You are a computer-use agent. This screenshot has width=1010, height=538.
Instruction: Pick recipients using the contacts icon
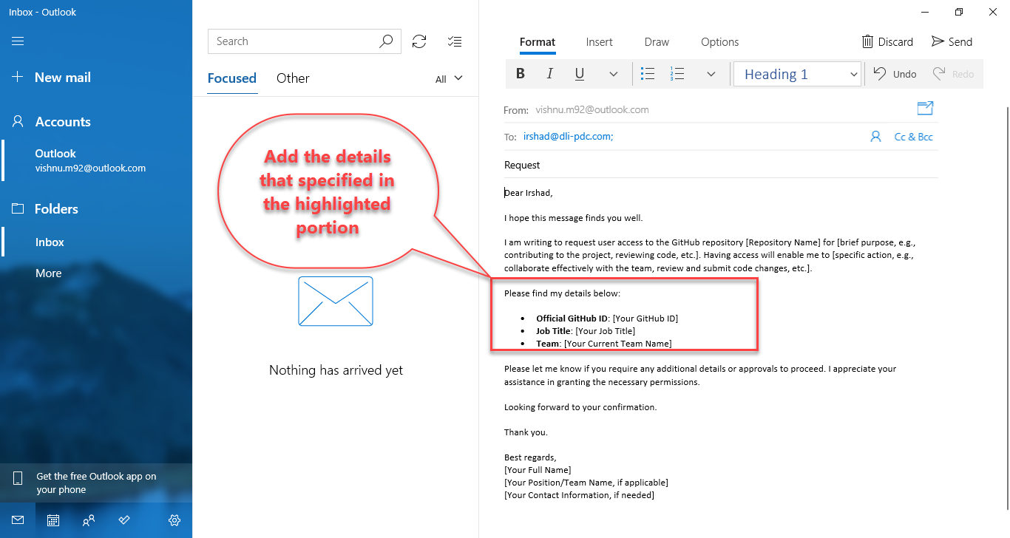click(x=876, y=136)
